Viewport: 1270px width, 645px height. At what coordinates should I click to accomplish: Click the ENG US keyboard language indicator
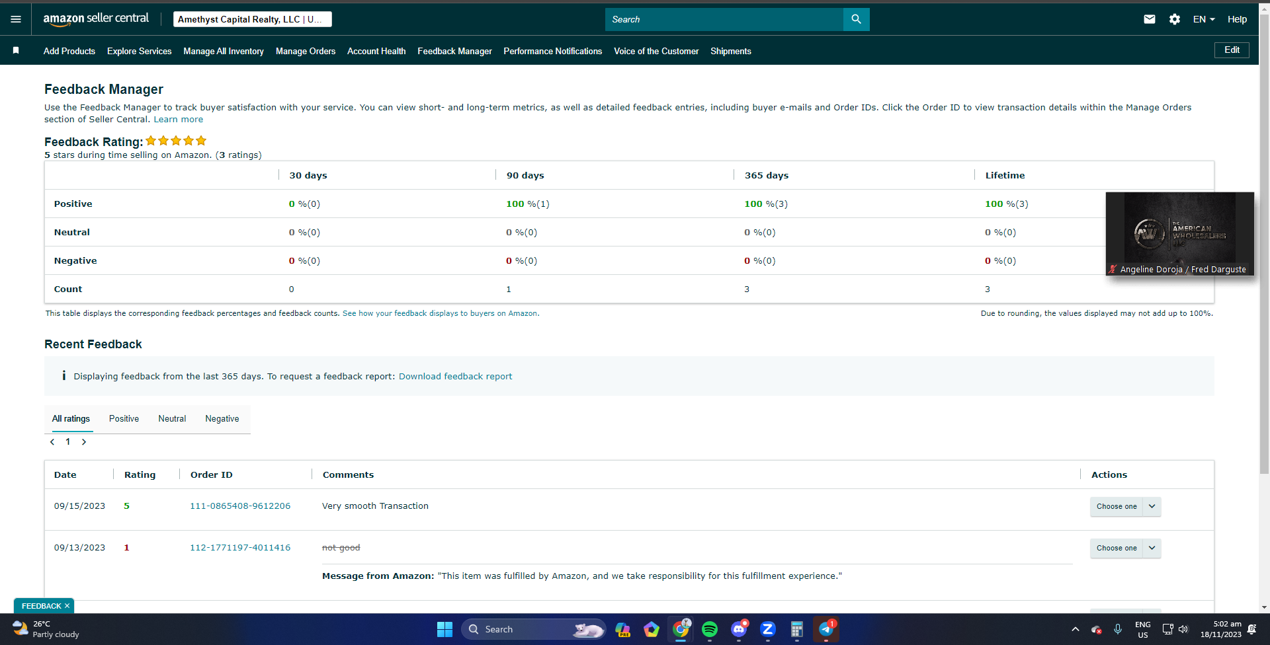click(x=1142, y=629)
